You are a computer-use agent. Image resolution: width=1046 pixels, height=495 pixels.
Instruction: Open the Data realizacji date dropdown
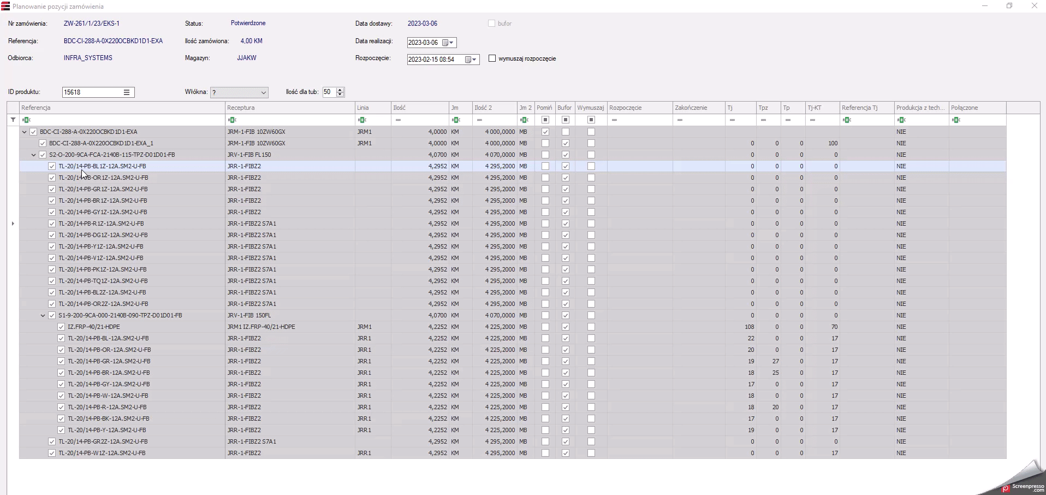451,43
